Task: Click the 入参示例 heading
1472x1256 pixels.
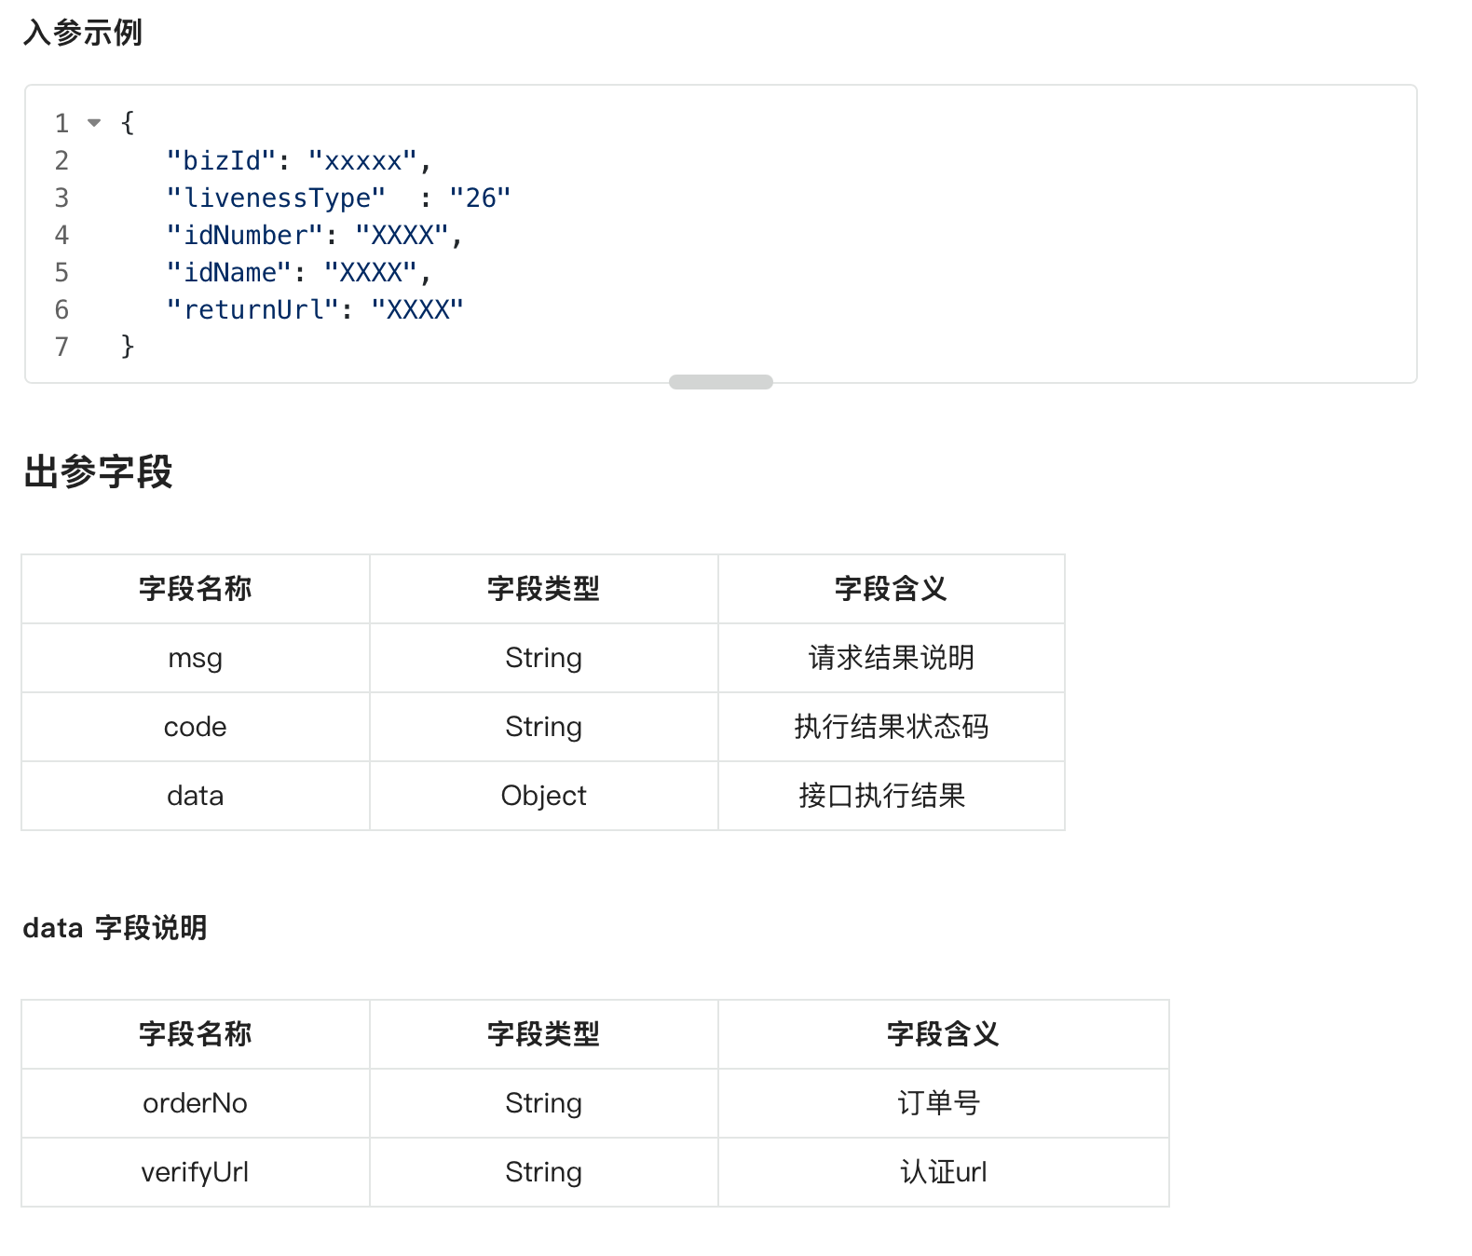Action: [x=82, y=33]
